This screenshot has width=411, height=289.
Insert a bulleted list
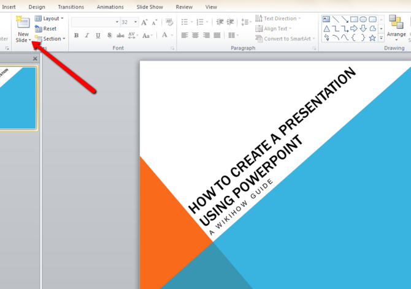185,22
